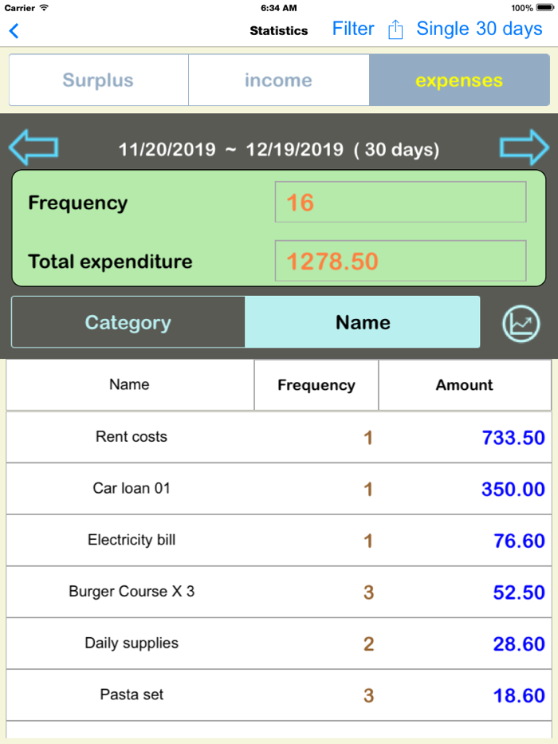This screenshot has height=744, width=558.
Task: Toggle to the income view
Action: pos(278,80)
